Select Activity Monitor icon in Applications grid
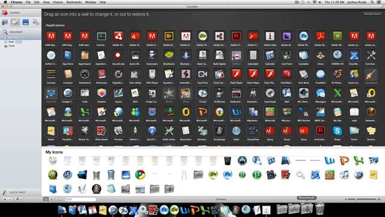This screenshot has height=217, width=385. tap(102, 36)
